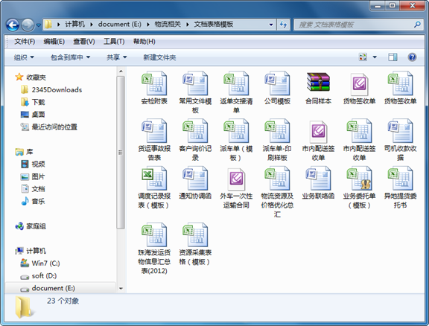429x326 pixels.
Task: Select the 业务委托单（模板）file
Action: [359, 179]
